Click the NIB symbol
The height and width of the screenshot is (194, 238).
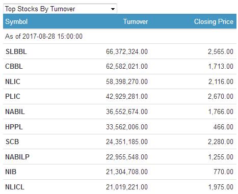11,172
